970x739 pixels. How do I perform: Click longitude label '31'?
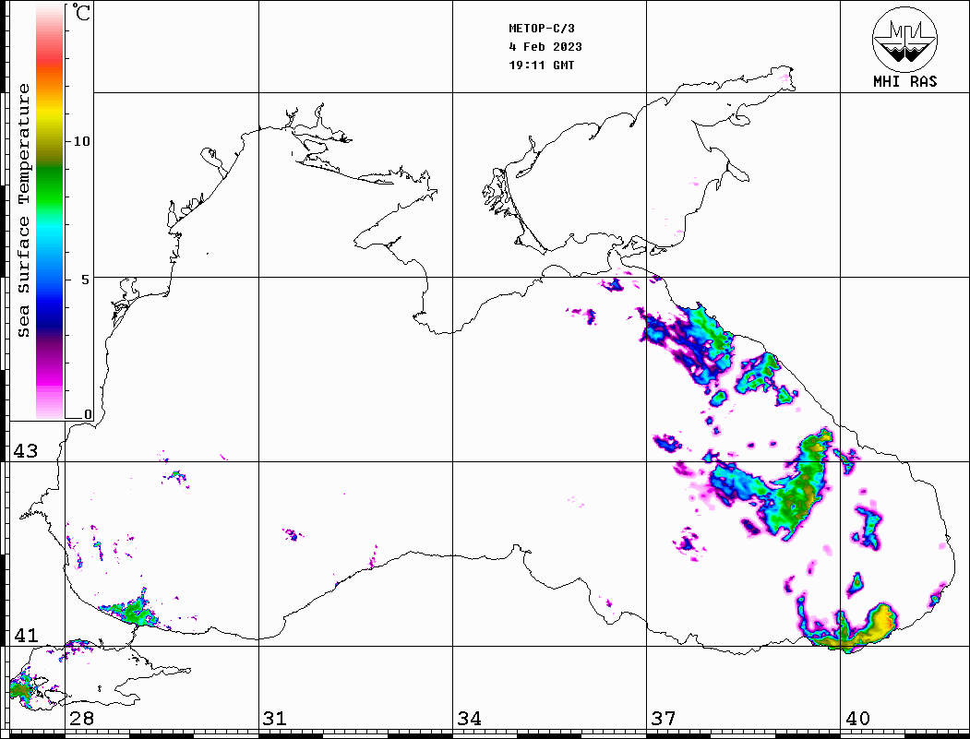pos(275,718)
